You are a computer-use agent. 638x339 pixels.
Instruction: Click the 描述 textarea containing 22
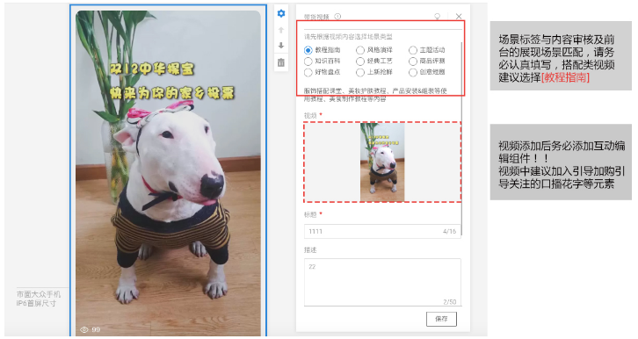(x=382, y=282)
